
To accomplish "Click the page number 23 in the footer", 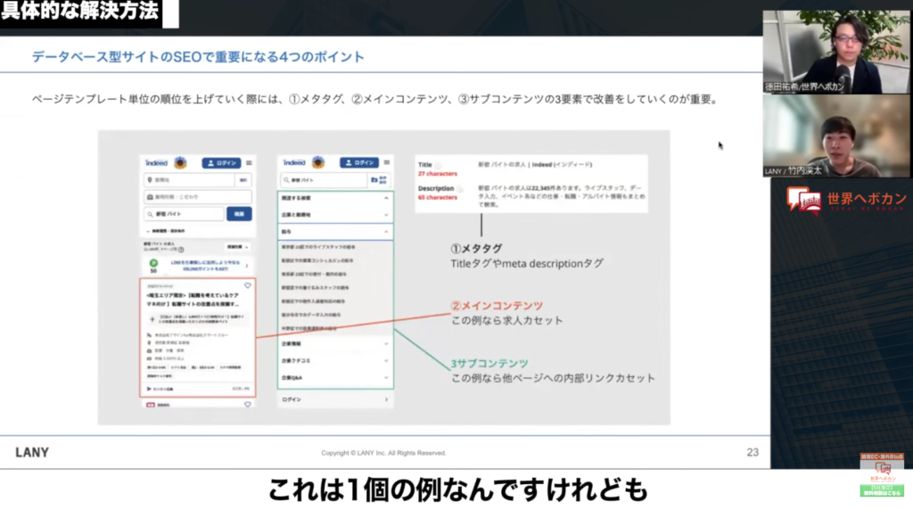I will 753,453.
